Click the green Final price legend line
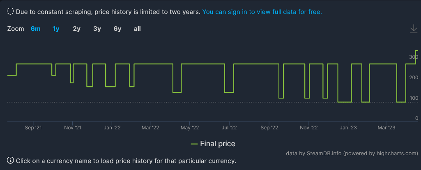This screenshot has height=170, width=421. coord(194,144)
